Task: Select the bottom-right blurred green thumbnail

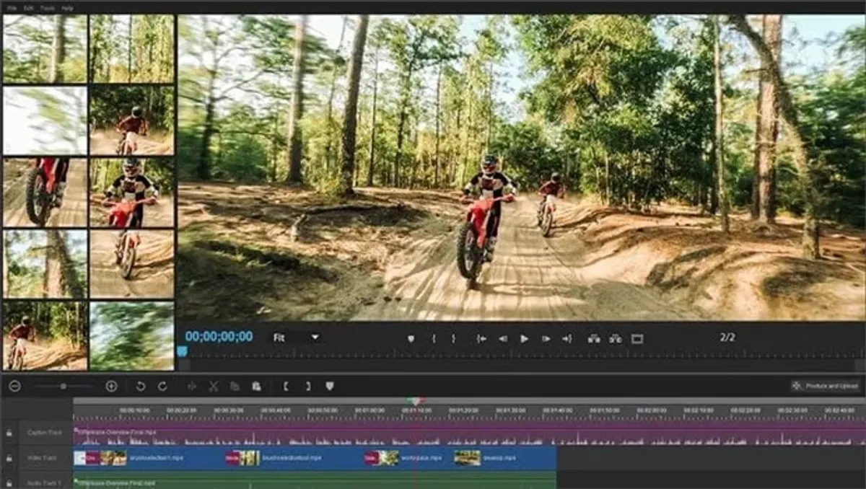Action: tap(131, 336)
